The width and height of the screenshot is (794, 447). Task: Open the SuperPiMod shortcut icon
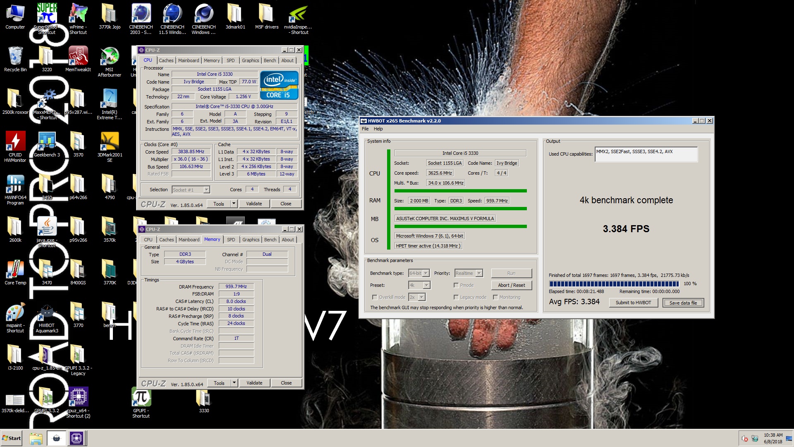[47, 19]
